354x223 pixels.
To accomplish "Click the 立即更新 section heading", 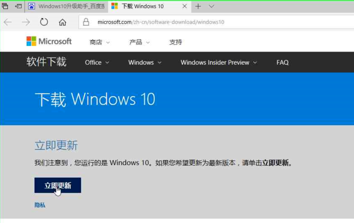I will (56, 145).
